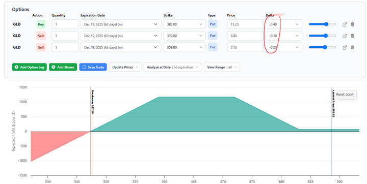Click the Current Price 388.62 marker label
This screenshot has height=184, width=367.
pos(333,103)
